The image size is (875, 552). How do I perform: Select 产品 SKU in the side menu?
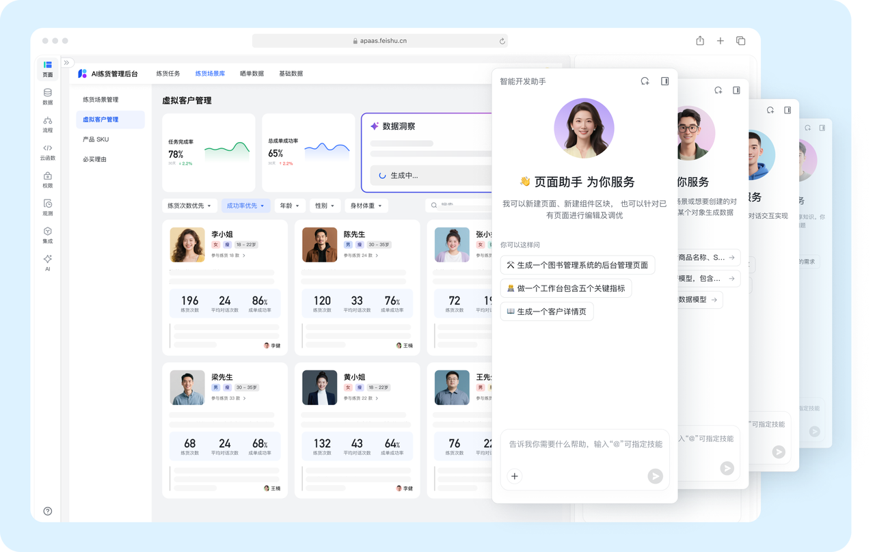(96, 139)
